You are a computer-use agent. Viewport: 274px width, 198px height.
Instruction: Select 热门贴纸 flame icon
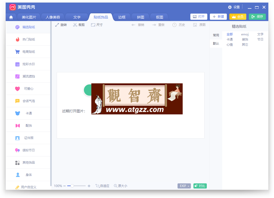[17, 39]
